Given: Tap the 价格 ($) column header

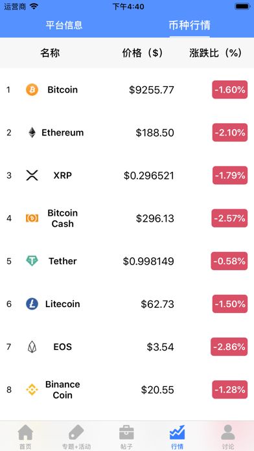Looking at the screenshot, I should [x=143, y=53].
